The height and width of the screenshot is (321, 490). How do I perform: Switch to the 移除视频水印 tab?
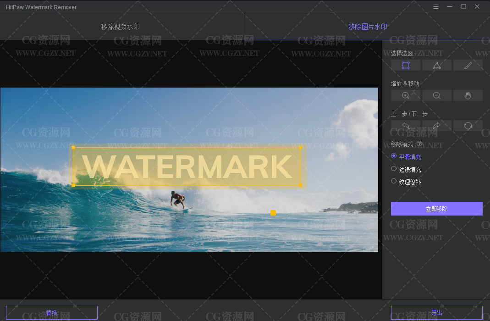[x=121, y=27]
